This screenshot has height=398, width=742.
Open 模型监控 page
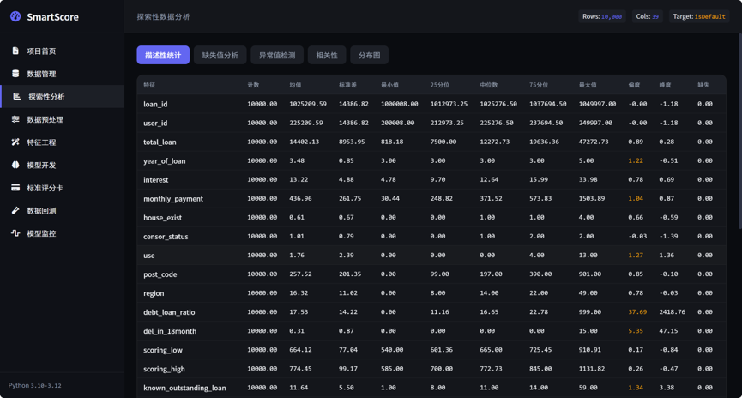pos(62,233)
